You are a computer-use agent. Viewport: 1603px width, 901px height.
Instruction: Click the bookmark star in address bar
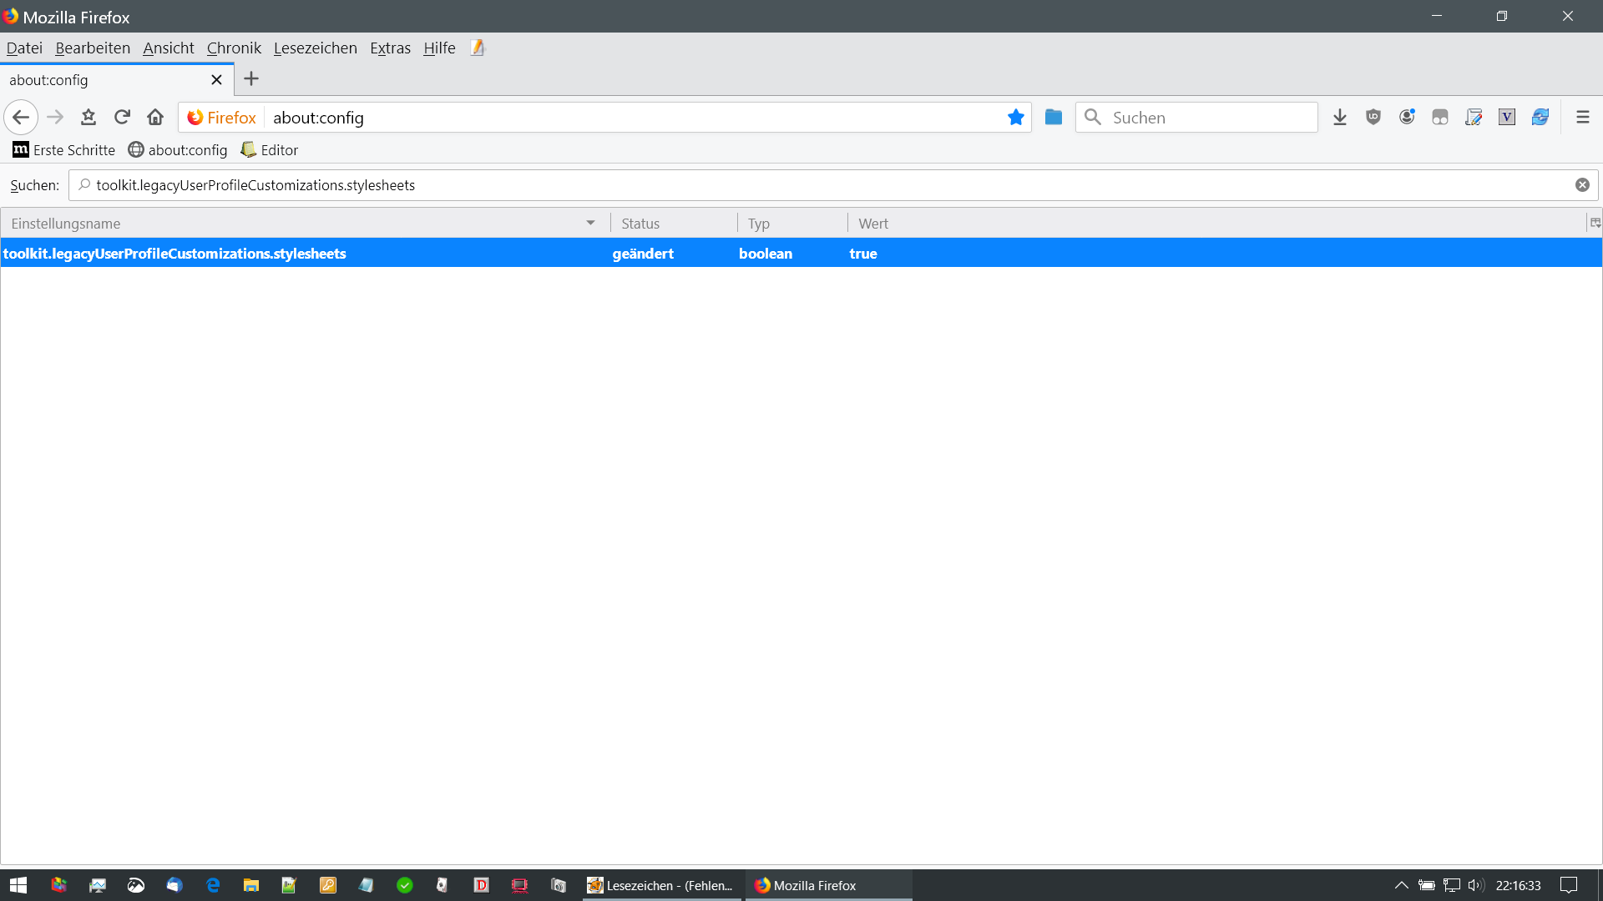[1015, 118]
